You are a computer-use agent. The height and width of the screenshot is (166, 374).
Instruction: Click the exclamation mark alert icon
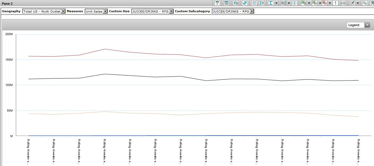coord(335,3)
